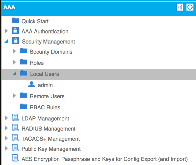Click the AAA Authentication lock icon
196x165 pixels.
[15, 30]
